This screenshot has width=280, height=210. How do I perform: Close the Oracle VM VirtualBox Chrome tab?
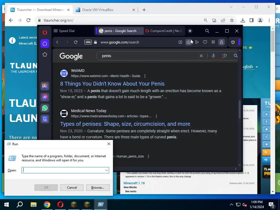[x=133, y=10]
